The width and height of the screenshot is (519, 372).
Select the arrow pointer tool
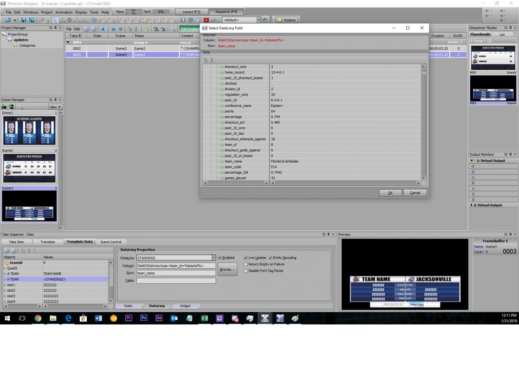pyautogui.click(x=55, y=20)
